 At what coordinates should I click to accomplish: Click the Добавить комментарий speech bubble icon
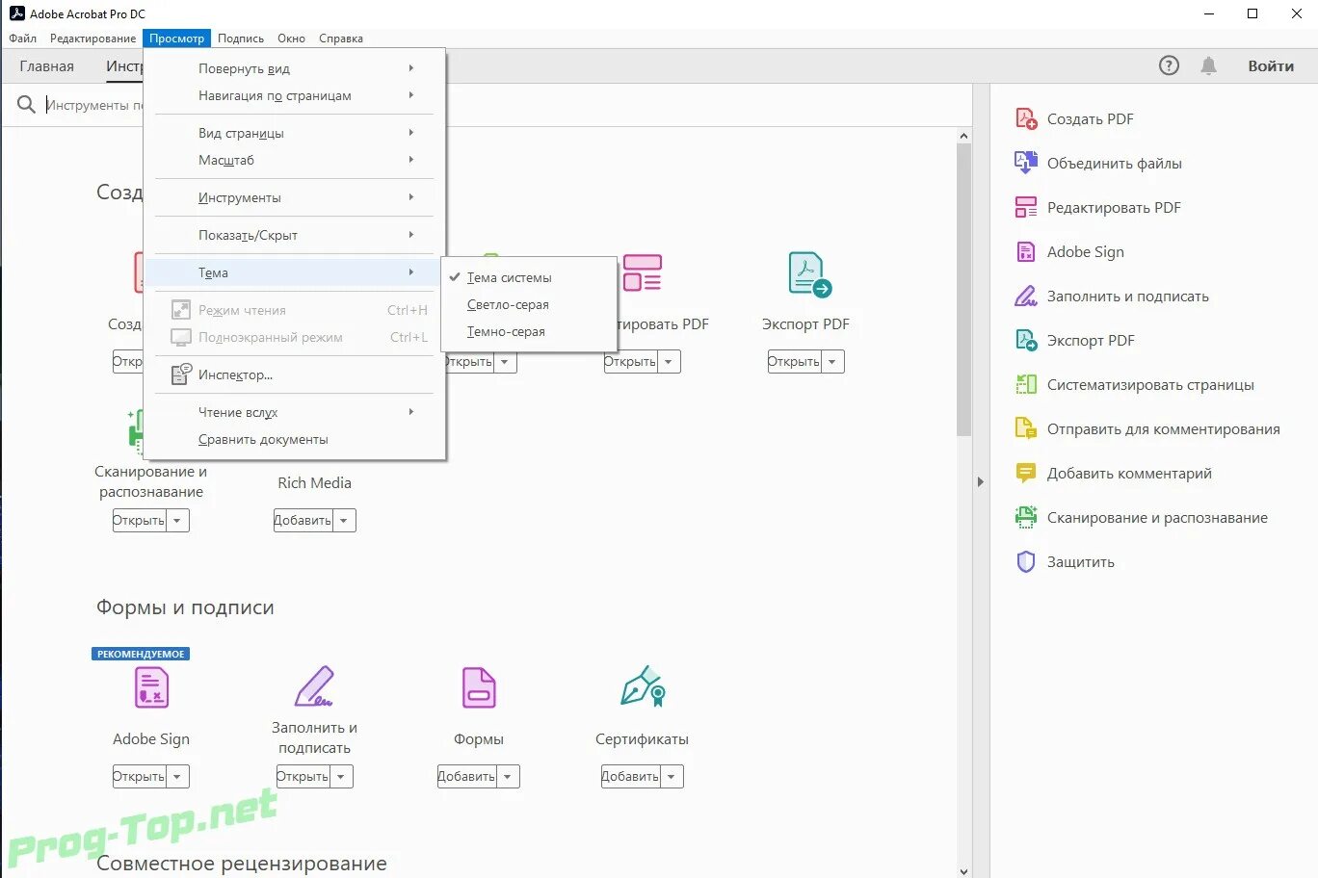1026,473
